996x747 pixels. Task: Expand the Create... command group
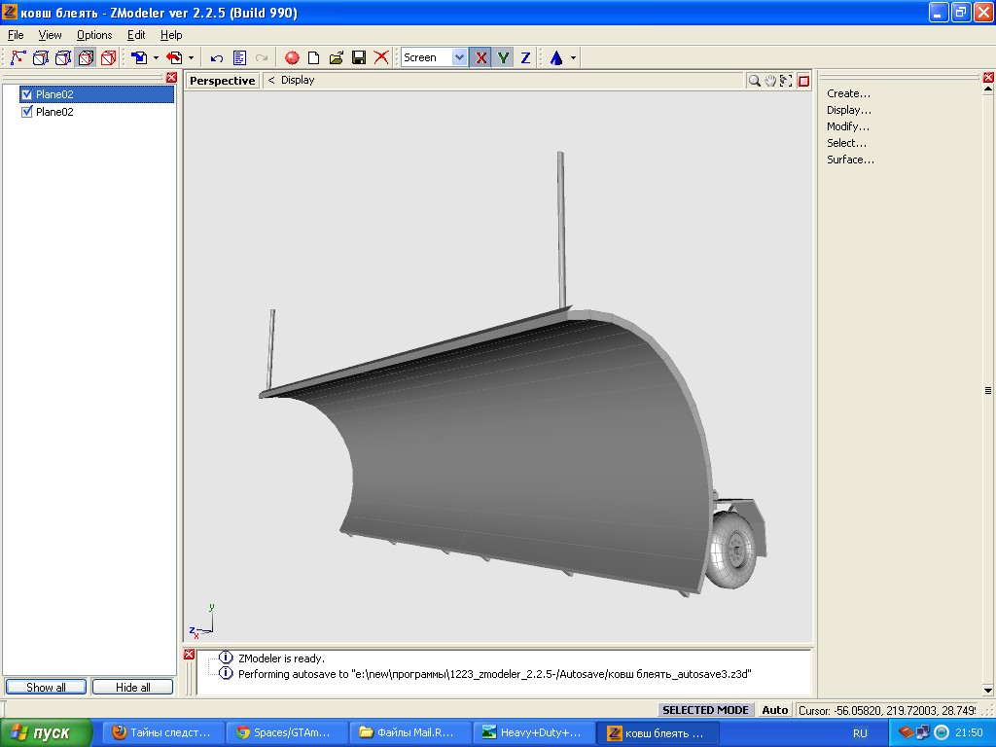coord(848,93)
